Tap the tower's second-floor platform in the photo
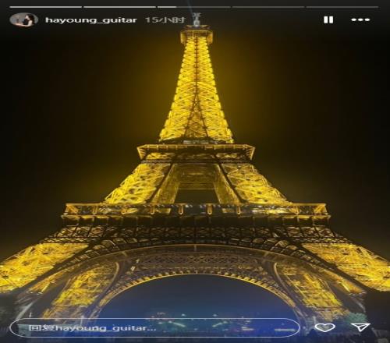The height and width of the screenshot is (343, 390). 196,150
